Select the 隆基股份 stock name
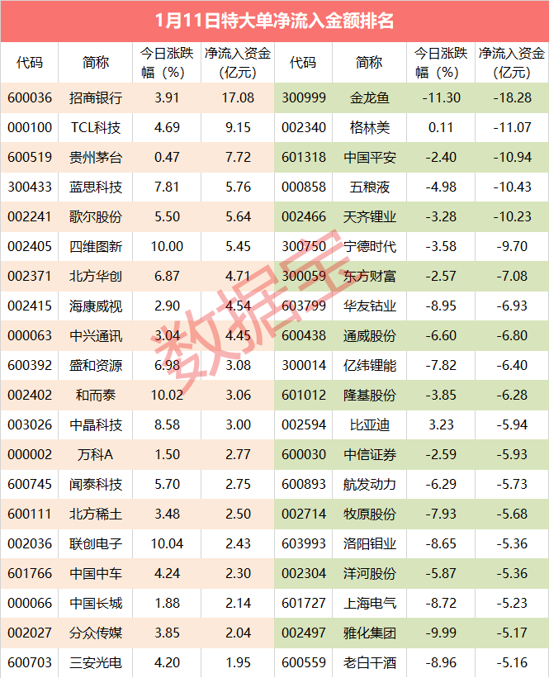 pyautogui.click(x=369, y=396)
